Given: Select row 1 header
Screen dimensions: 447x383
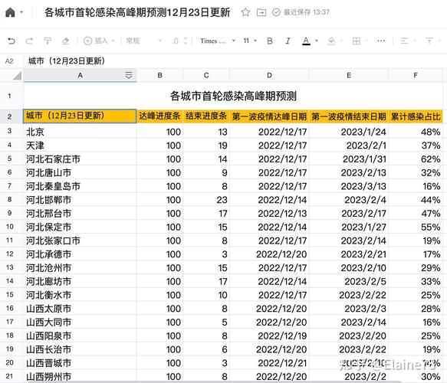Looking at the screenshot, I should [x=10, y=96].
